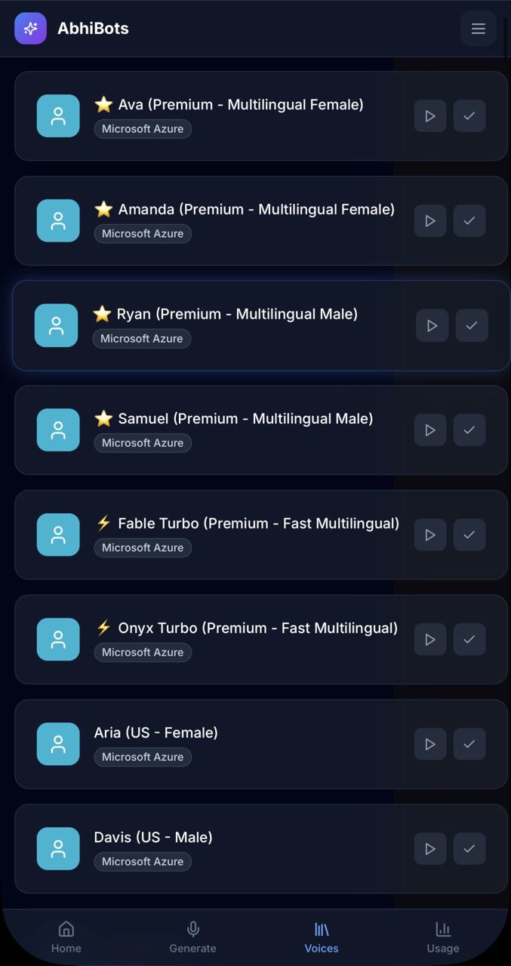
Task: Play the Amanda voice sample
Action: (x=429, y=220)
